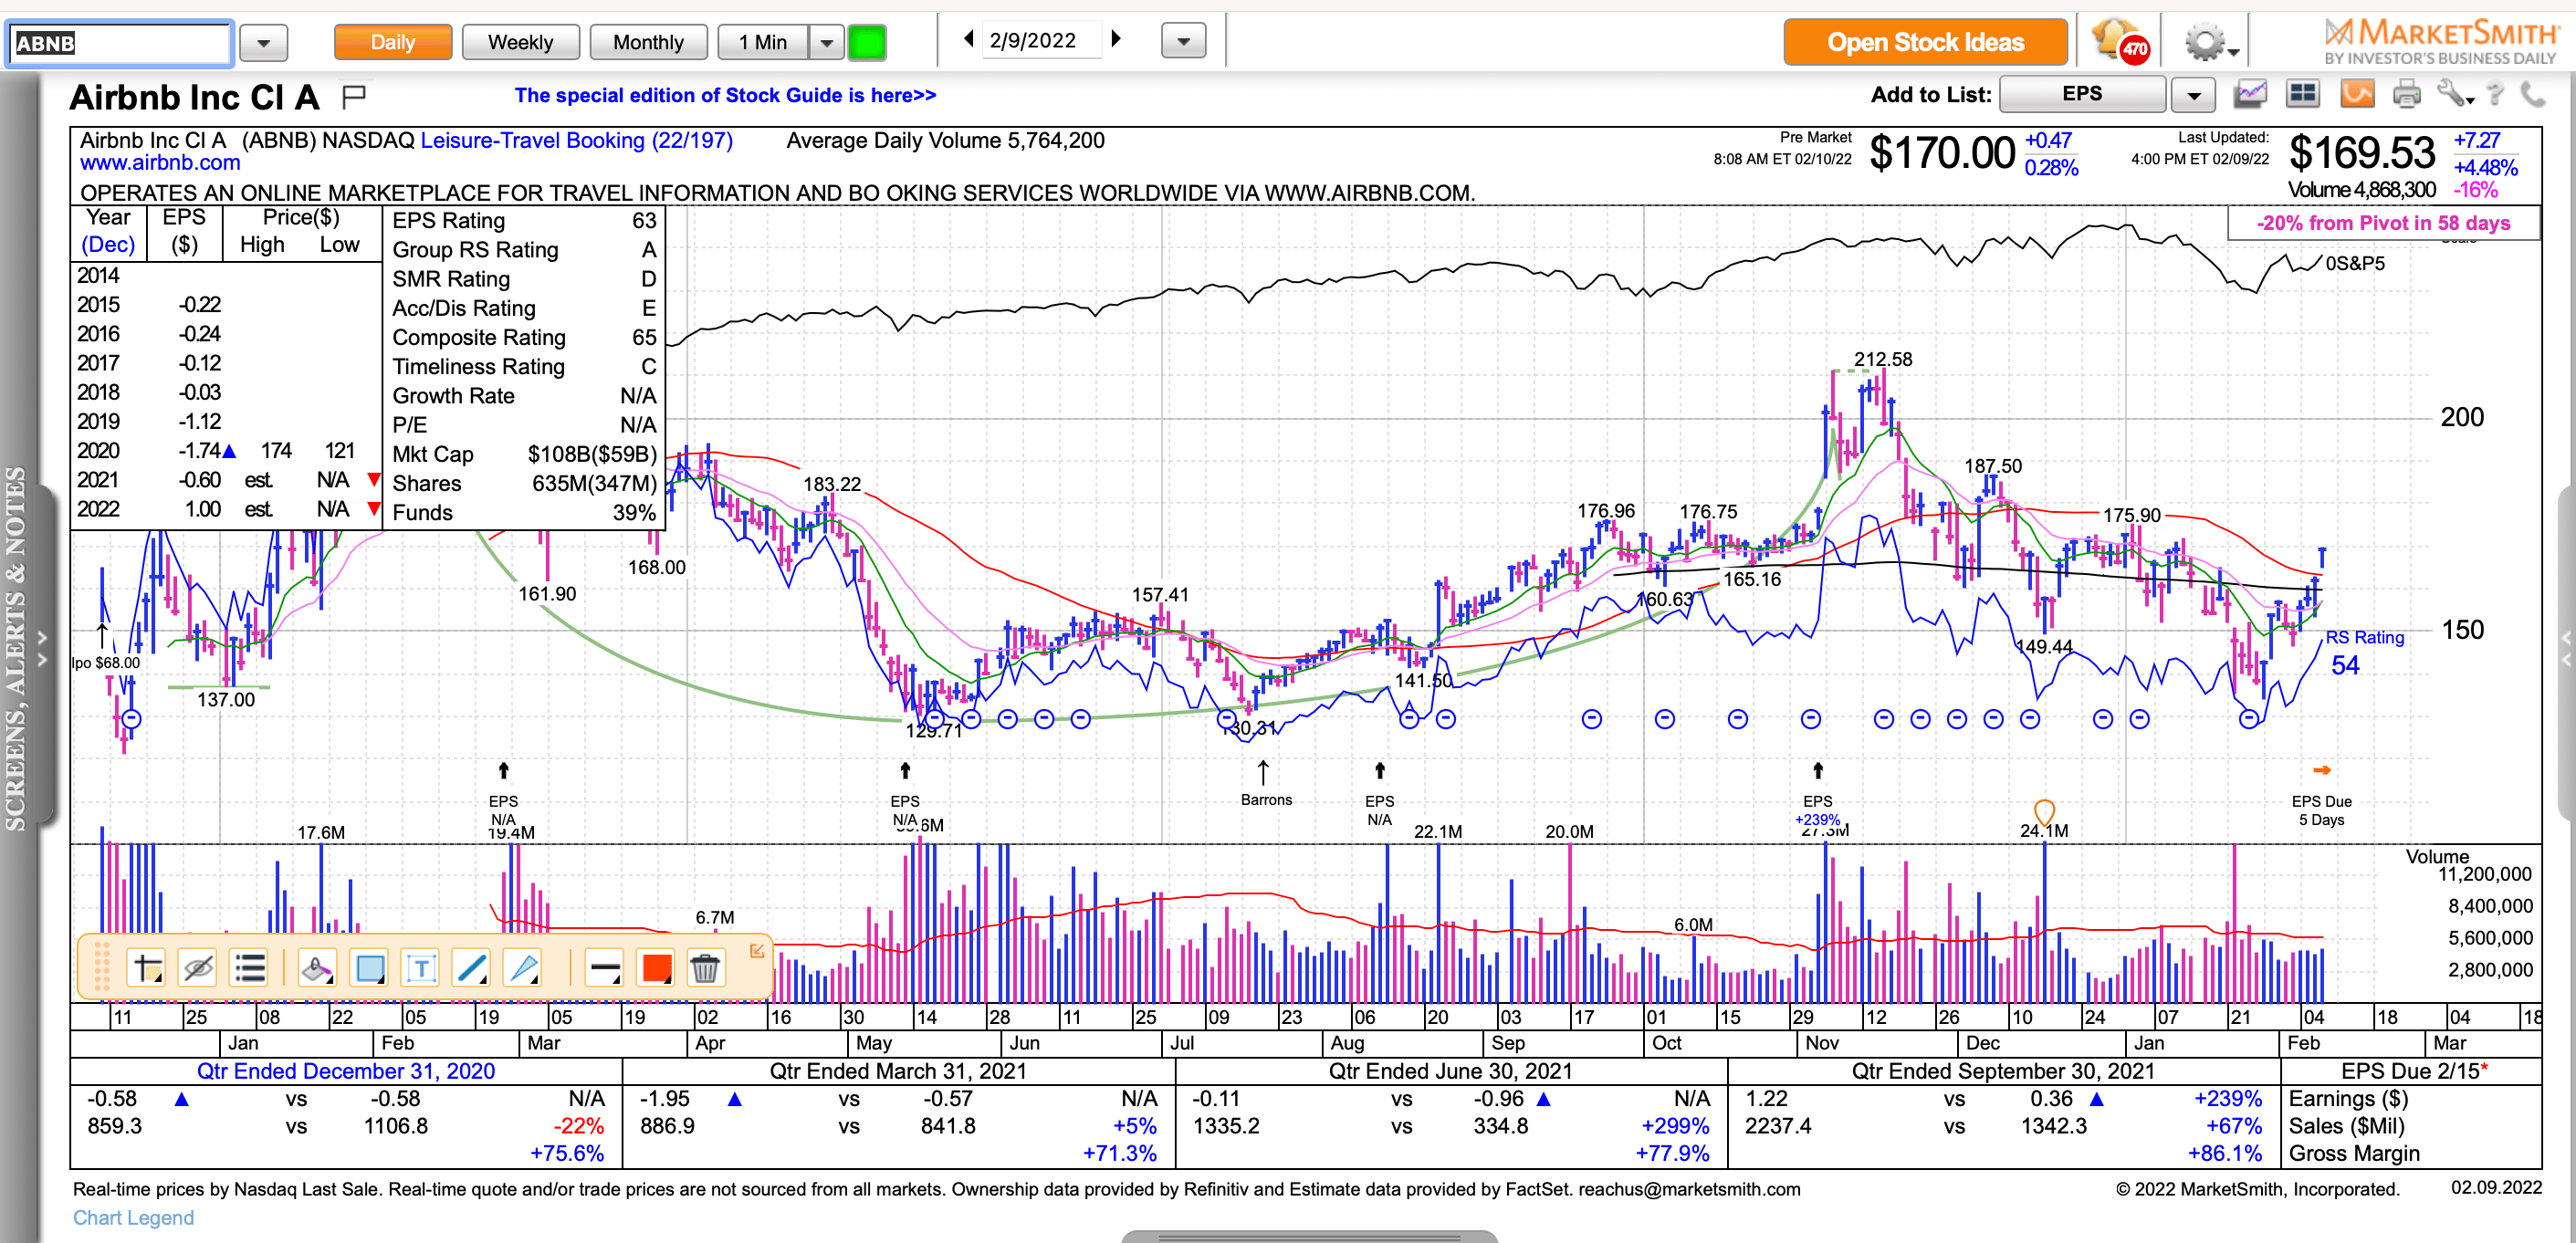2576x1243 pixels.
Task: Click the RS Rating 54 label
Action: point(2363,652)
